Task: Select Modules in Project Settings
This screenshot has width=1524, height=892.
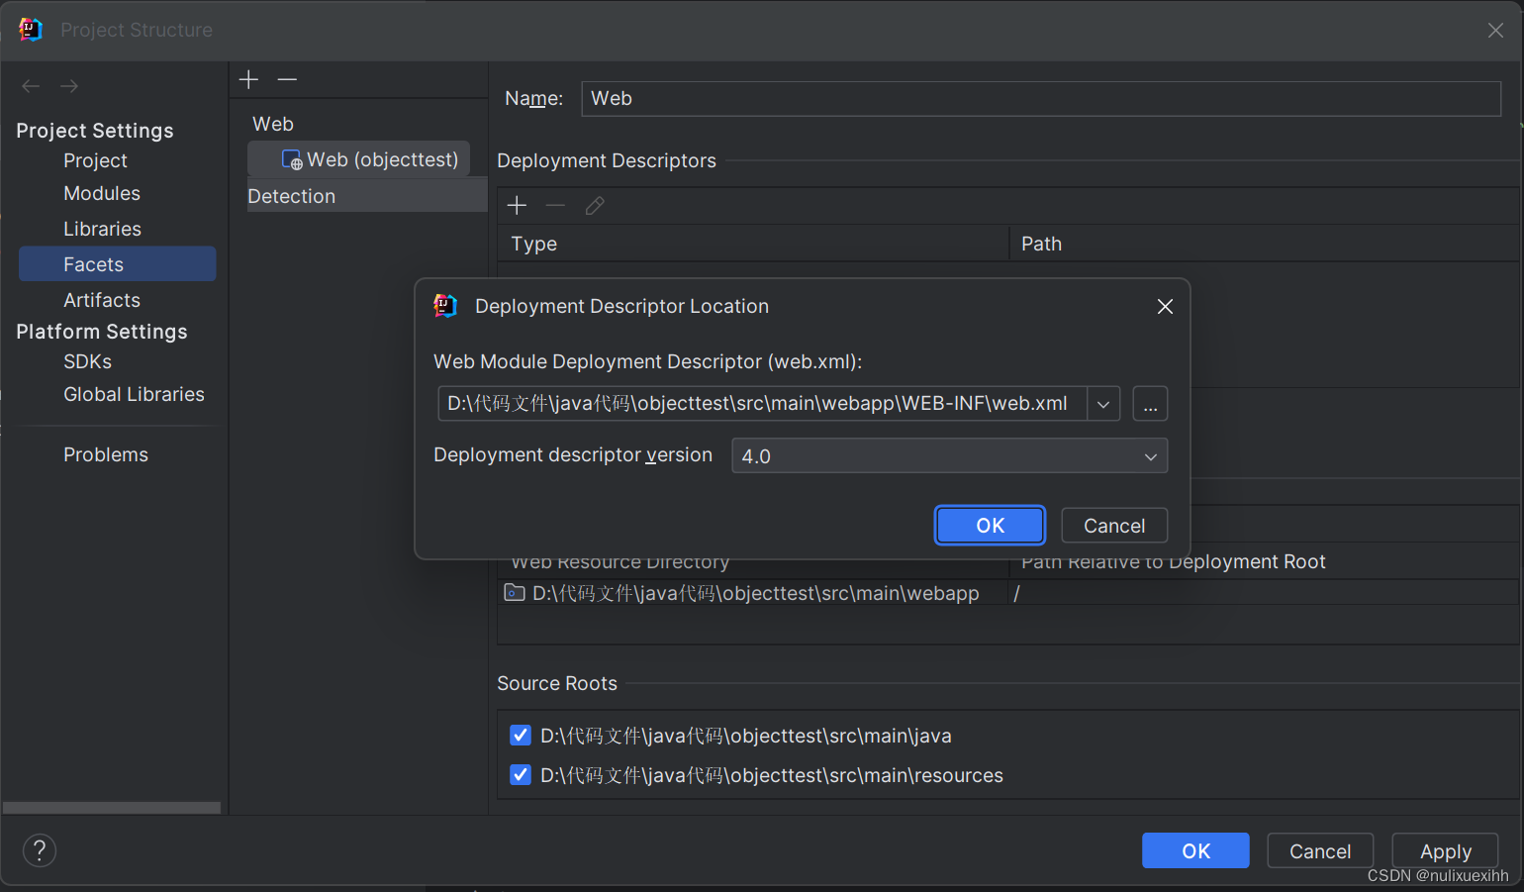Action: point(101,193)
